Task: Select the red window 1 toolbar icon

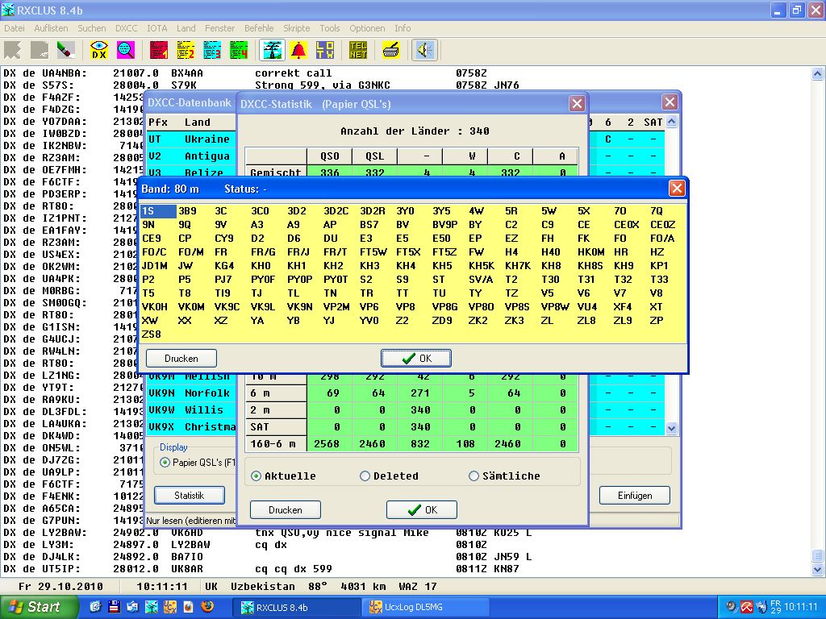Action: (x=159, y=50)
